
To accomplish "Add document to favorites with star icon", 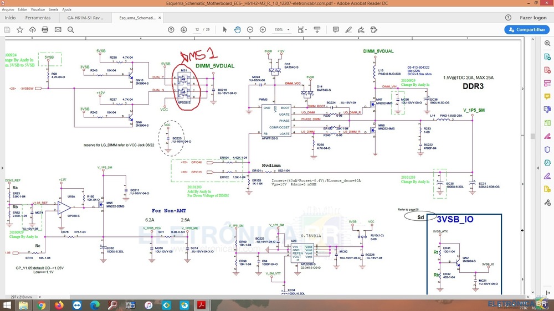I will (x=20, y=29).
